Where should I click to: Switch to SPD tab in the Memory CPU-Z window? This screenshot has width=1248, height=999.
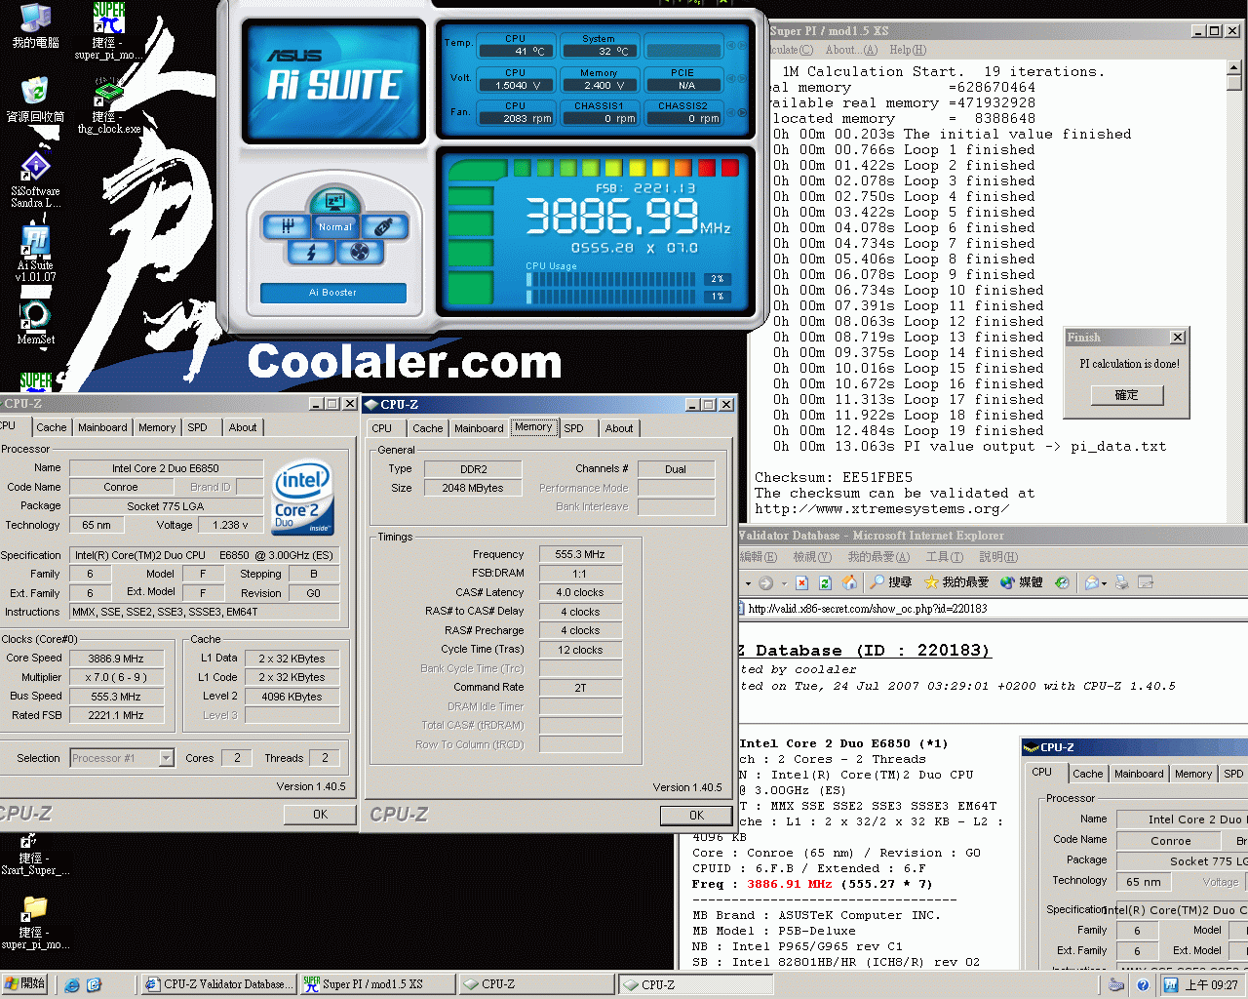573,428
